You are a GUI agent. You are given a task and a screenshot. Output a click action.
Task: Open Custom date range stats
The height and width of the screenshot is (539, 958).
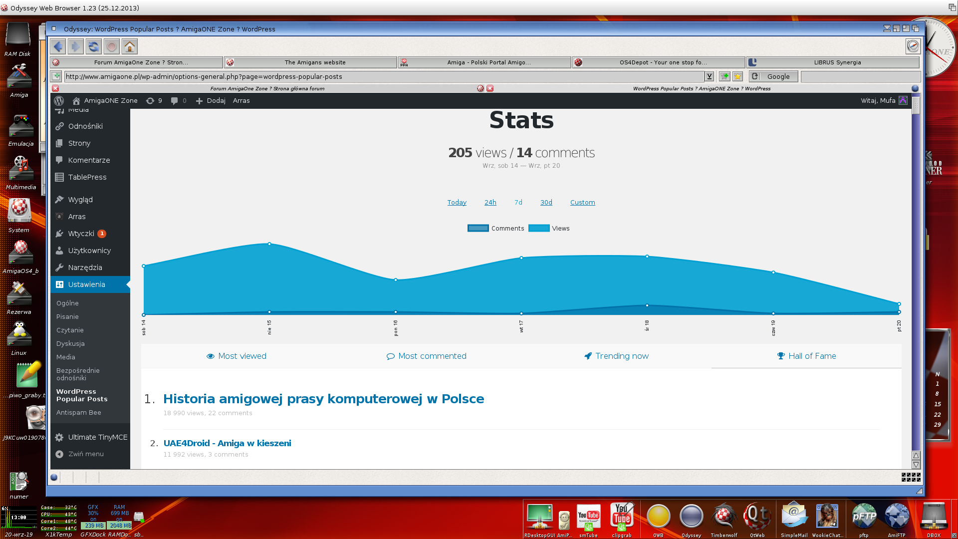582,203
